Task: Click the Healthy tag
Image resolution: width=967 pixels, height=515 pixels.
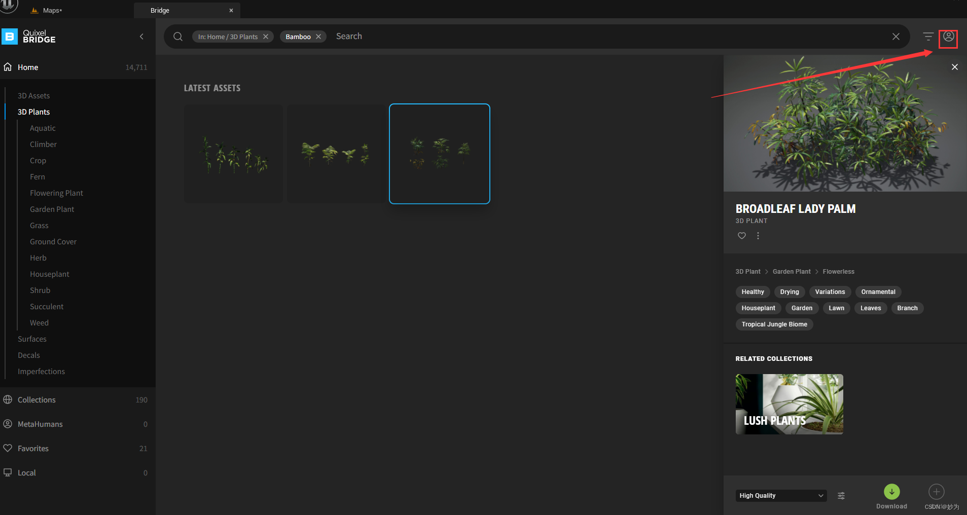Action: [753, 292]
